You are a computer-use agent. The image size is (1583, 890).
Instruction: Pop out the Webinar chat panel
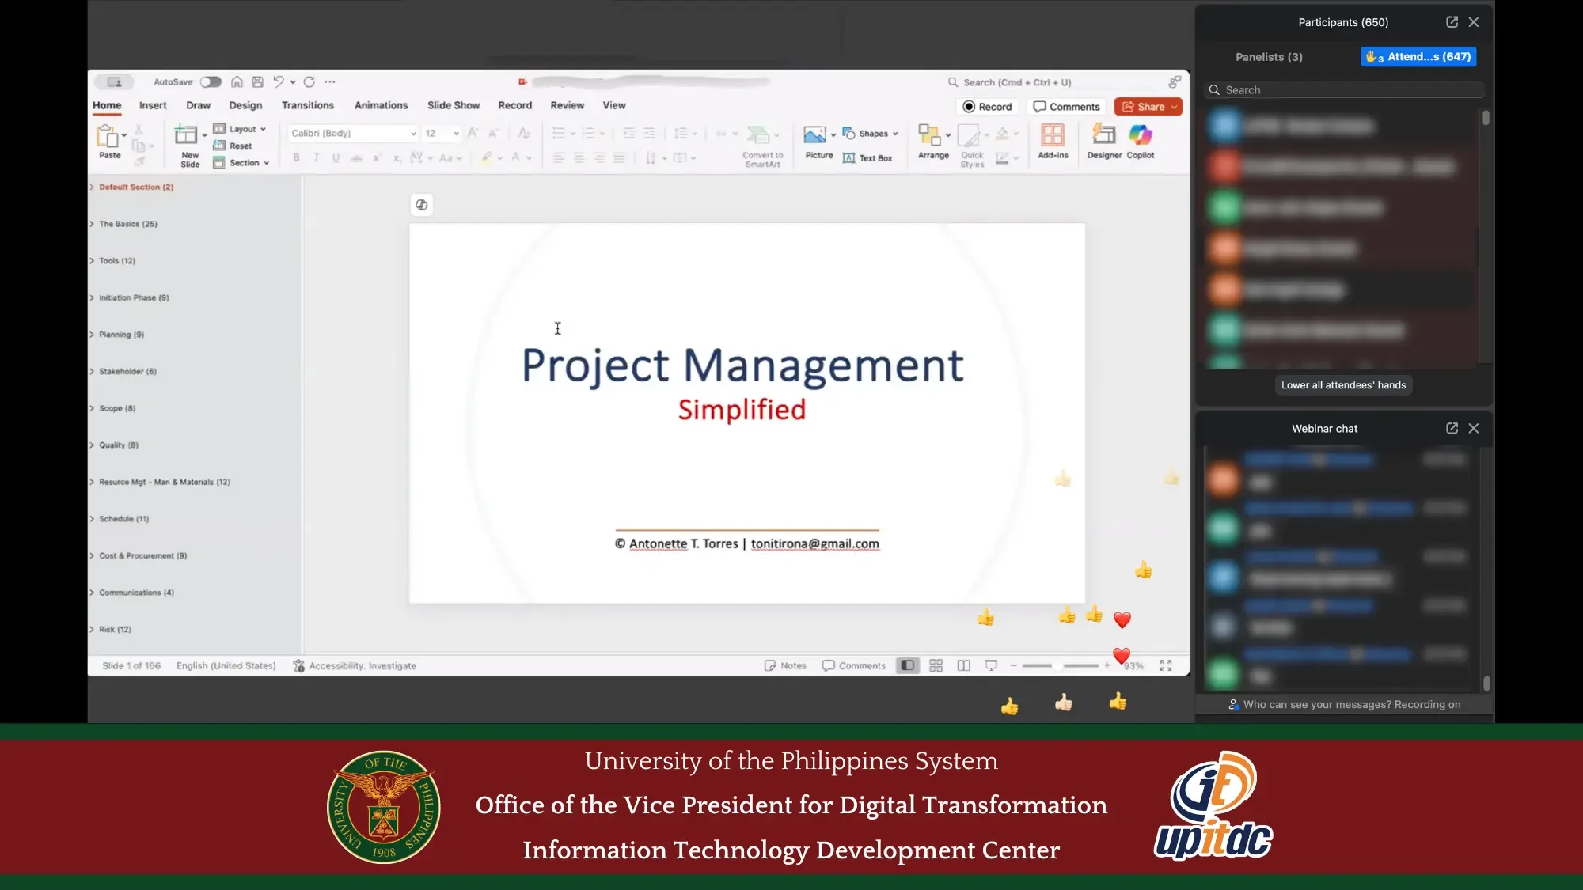click(x=1452, y=428)
